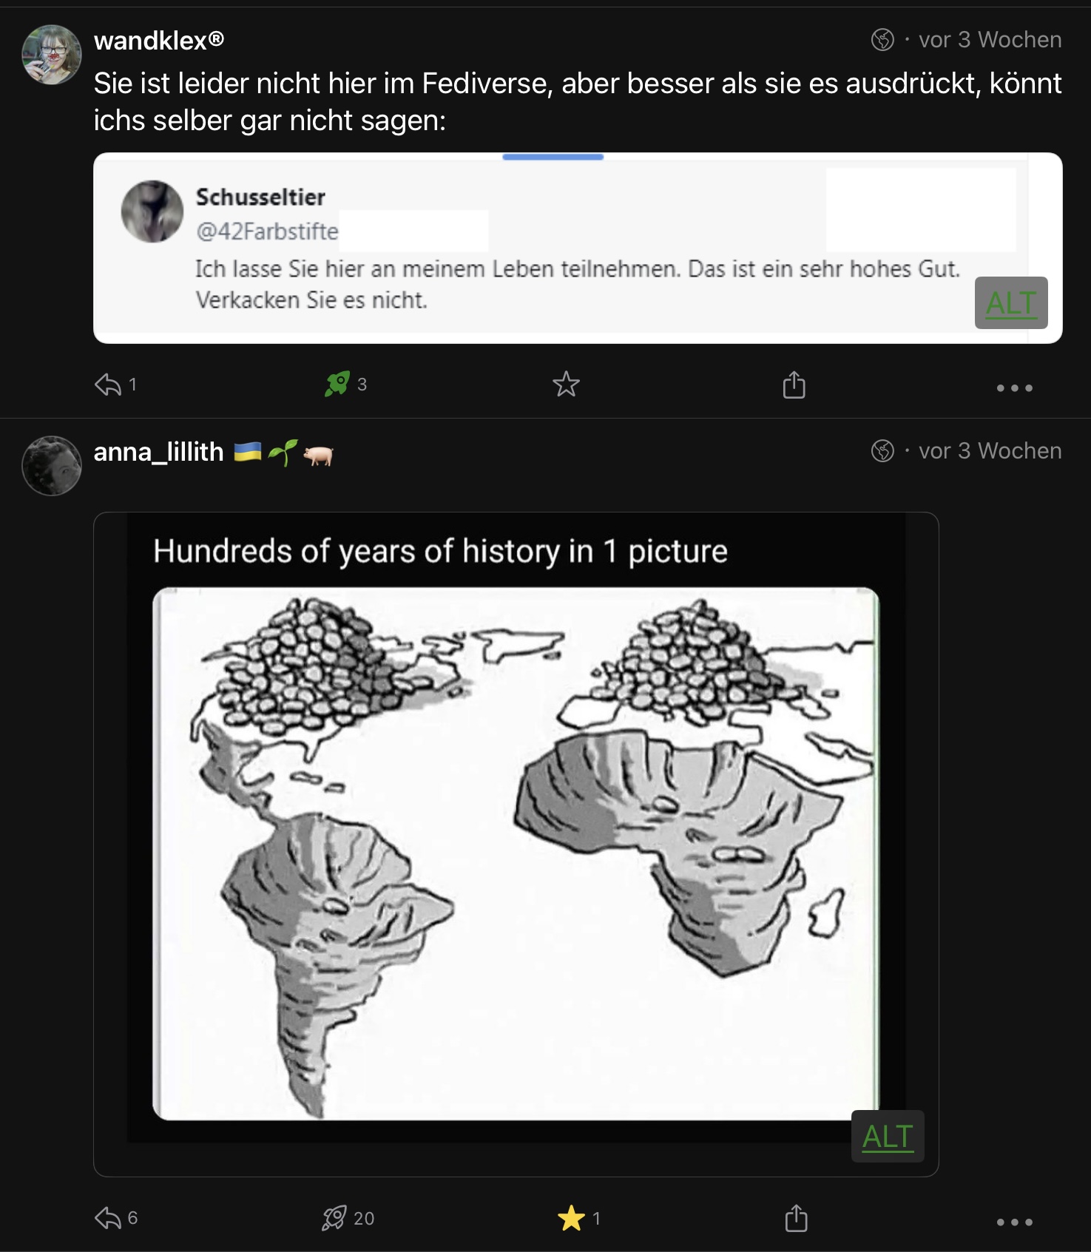
Task: Click the globe visibility icon on wandklex's post
Action: tap(882, 39)
